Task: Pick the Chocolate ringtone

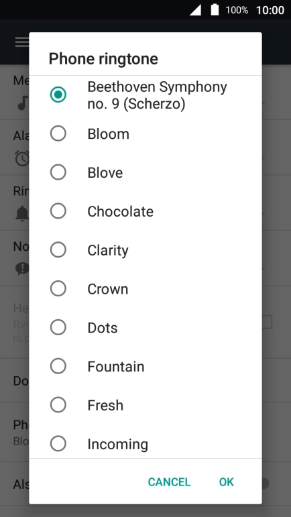Action: pos(58,211)
